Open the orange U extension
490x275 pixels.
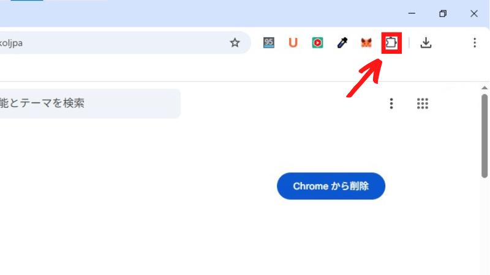point(293,43)
